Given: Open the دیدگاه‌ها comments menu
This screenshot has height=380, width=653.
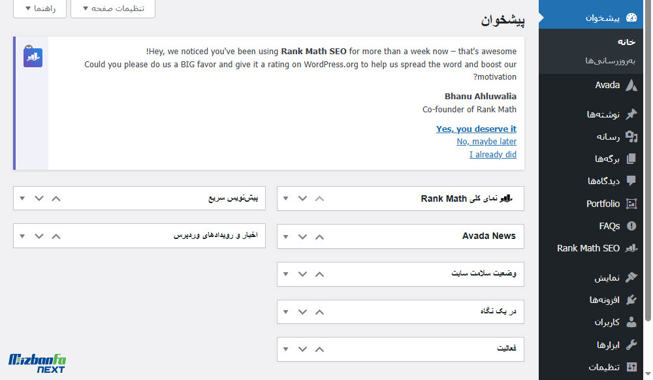Looking at the screenshot, I should pyautogui.click(x=591, y=181).
